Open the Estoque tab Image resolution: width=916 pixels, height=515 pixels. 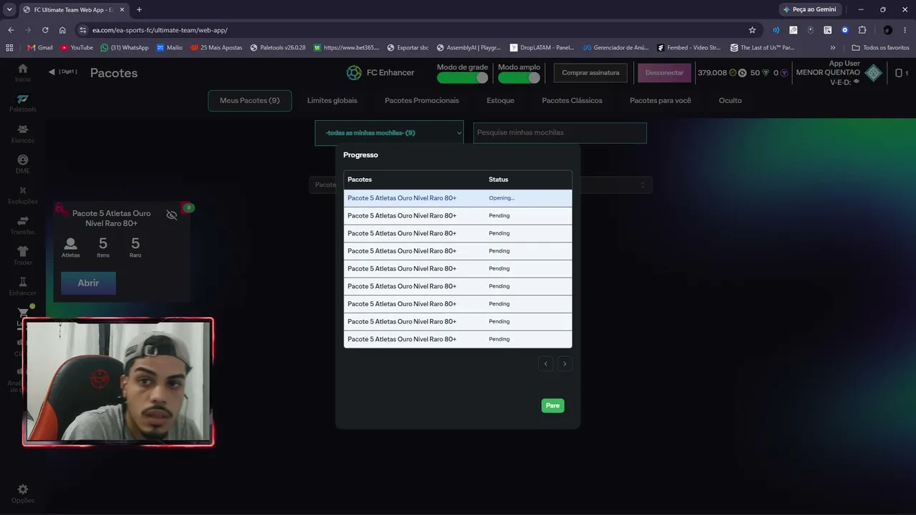click(x=500, y=101)
